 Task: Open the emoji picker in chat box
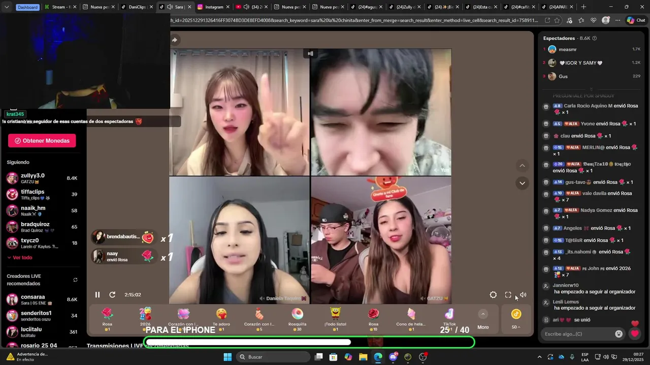[619, 334]
